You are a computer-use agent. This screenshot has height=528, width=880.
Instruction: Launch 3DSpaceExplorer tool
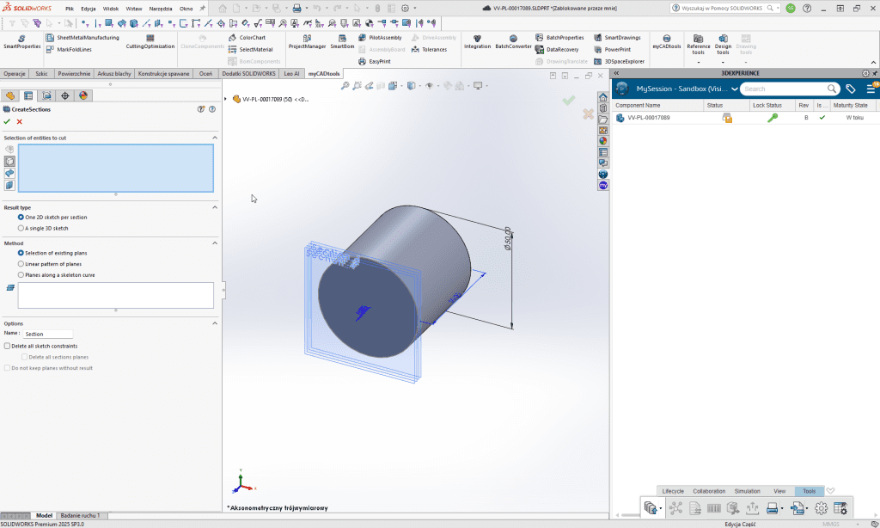pyautogui.click(x=619, y=61)
